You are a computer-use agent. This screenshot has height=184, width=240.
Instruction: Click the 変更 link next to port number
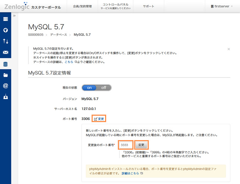101,119
